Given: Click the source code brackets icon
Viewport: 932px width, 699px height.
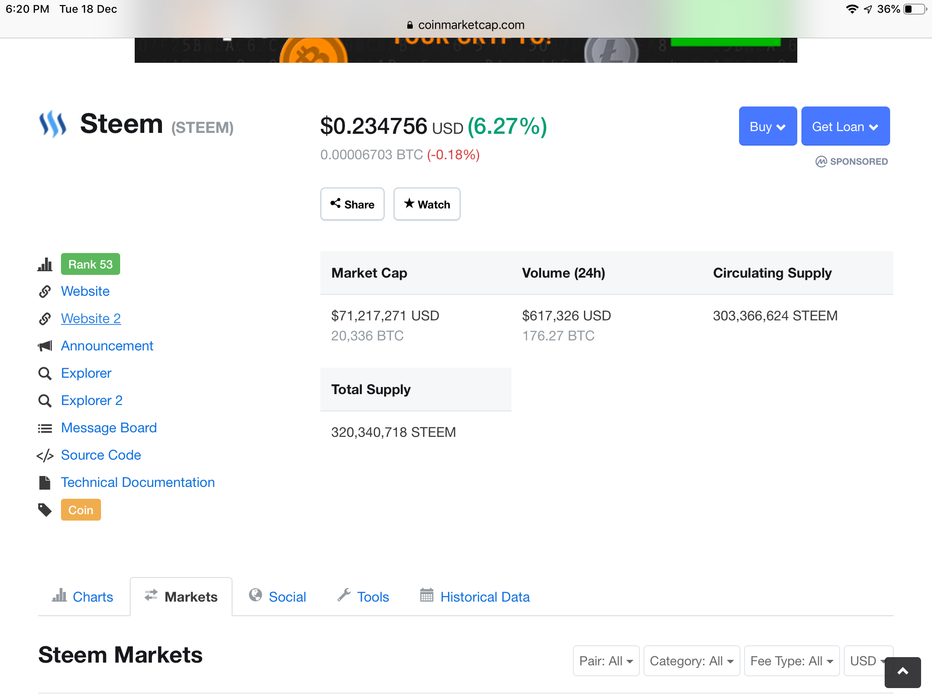Looking at the screenshot, I should click(x=45, y=456).
